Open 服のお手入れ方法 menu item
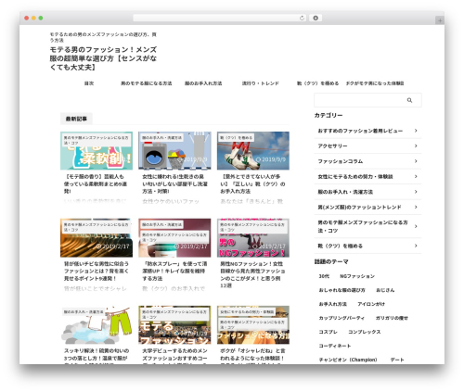This screenshot has width=464, height=392. pos(203,83)
